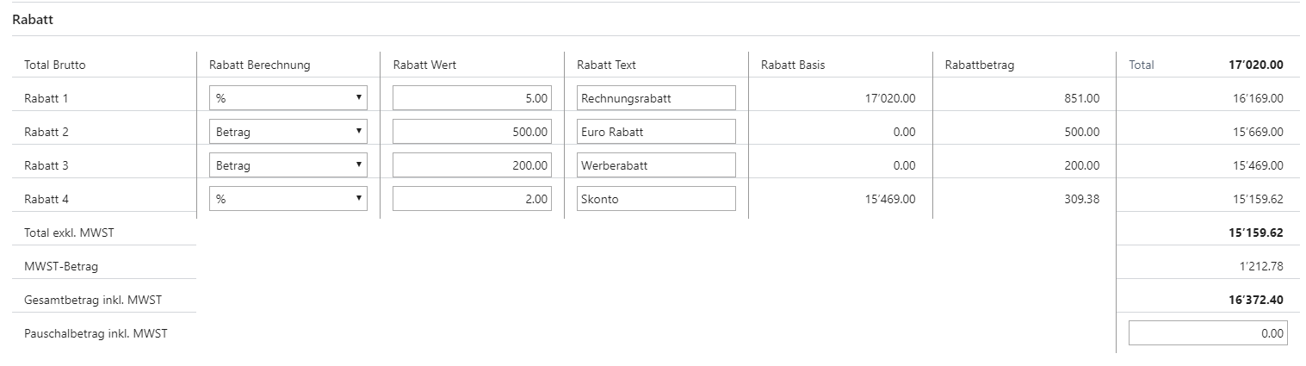Click the Pauschalbetrag inkl. MWST input field
The image size is (1306, 366).
(x=1208, y=333)
